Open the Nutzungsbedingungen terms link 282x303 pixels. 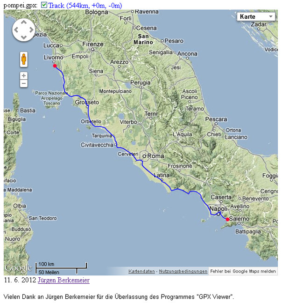pos(183,271)
